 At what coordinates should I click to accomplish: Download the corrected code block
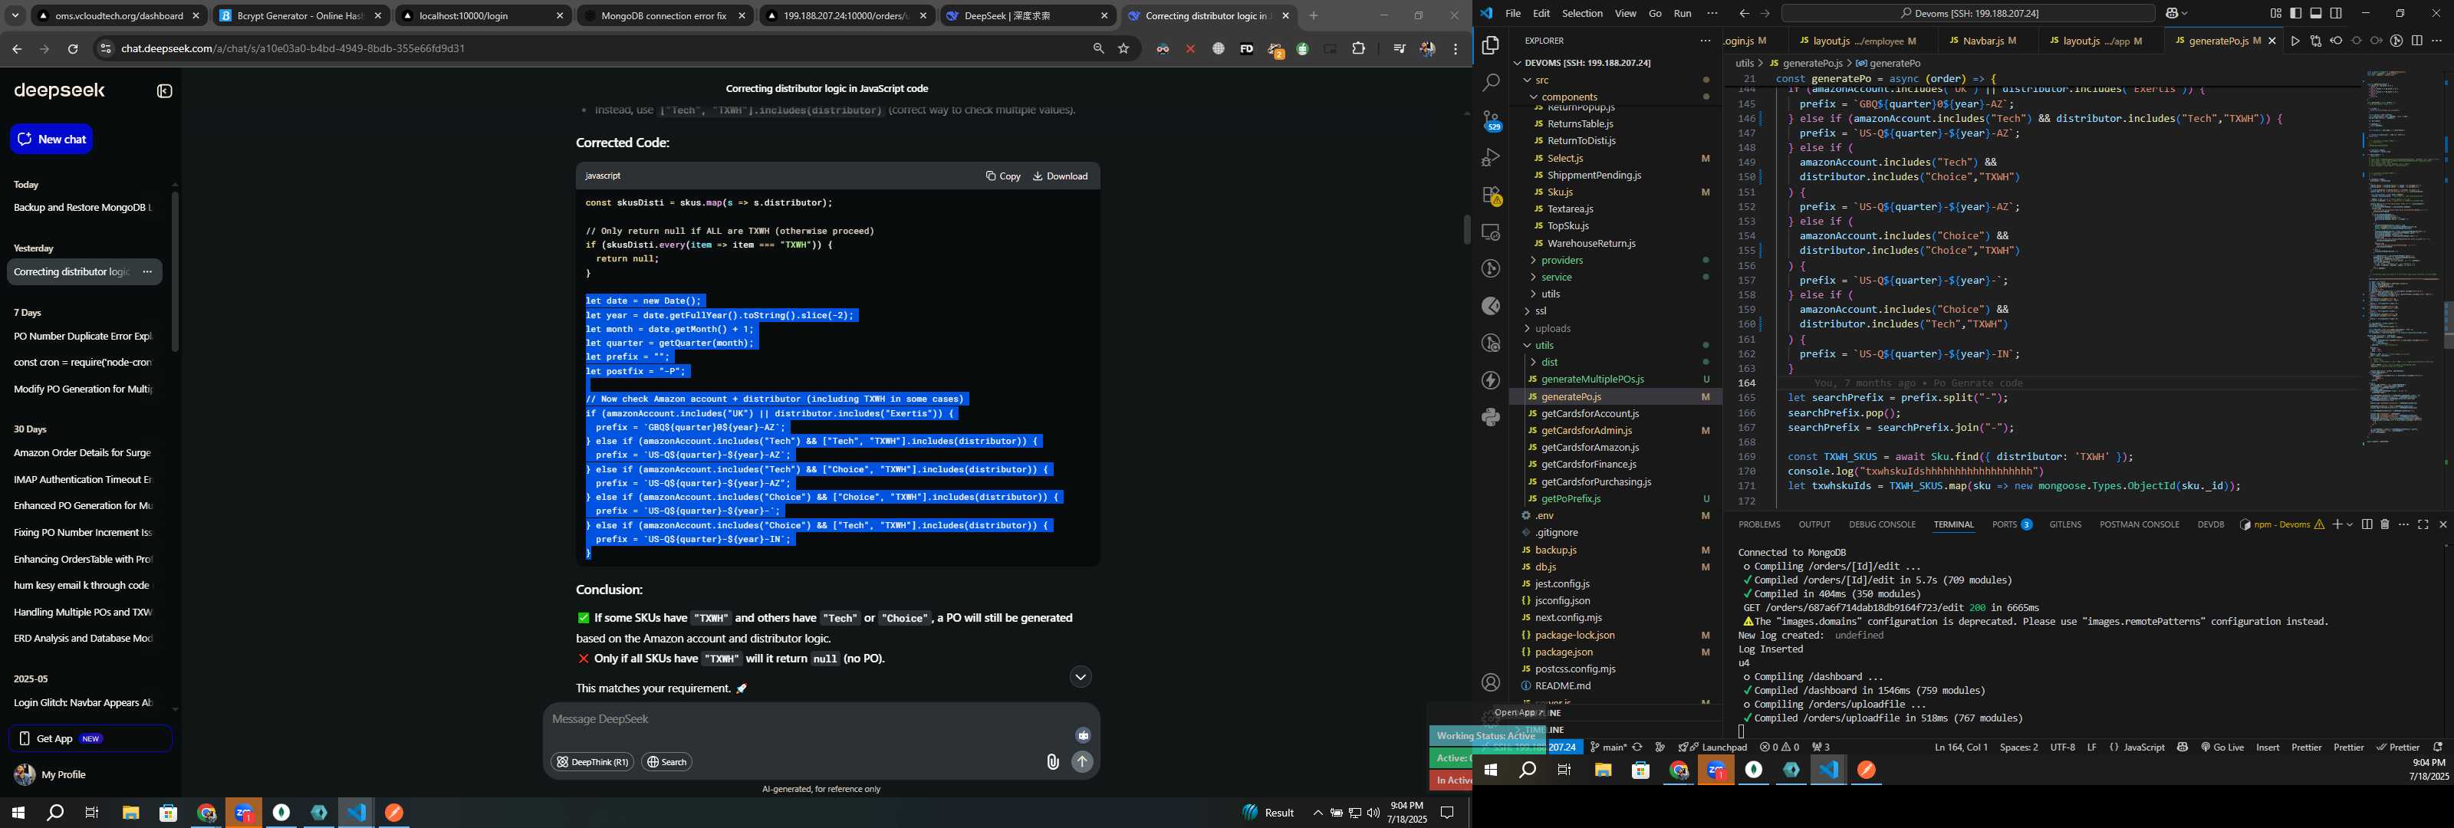click(1061, 176)
